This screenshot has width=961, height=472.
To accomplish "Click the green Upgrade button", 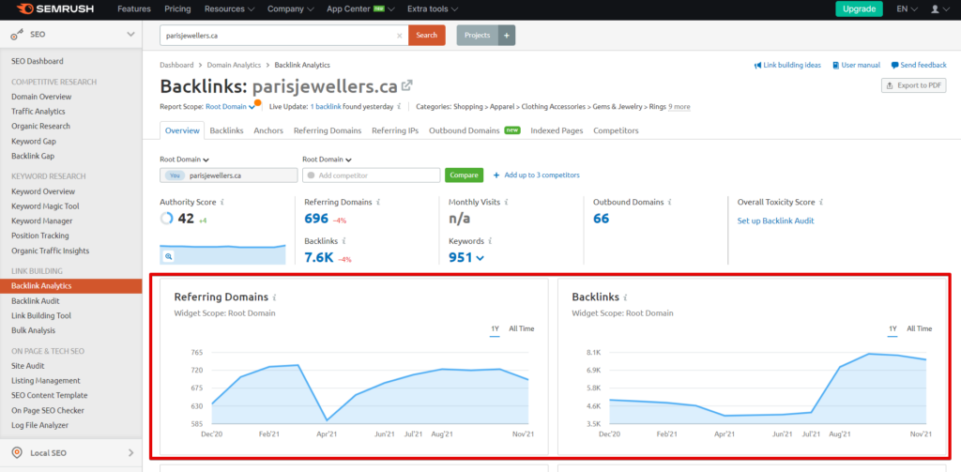I will tap(860, 9).
